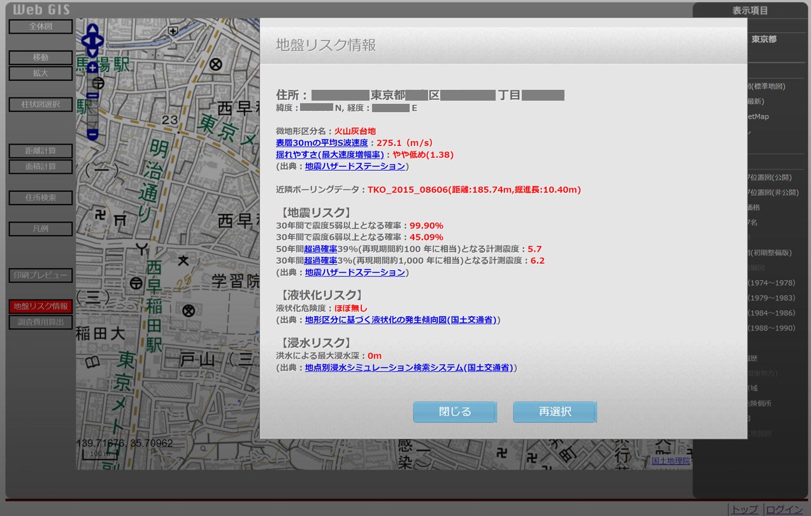
Task: Click the boring data TKO_2015_08606 text
Action: [x=474, y=190]
